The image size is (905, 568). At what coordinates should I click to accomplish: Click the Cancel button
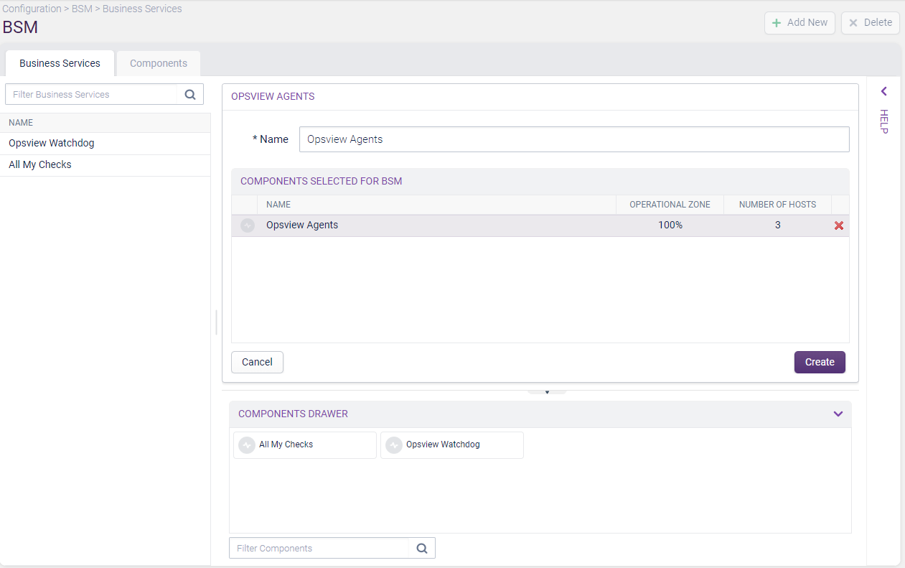click(x=257, y=363)
